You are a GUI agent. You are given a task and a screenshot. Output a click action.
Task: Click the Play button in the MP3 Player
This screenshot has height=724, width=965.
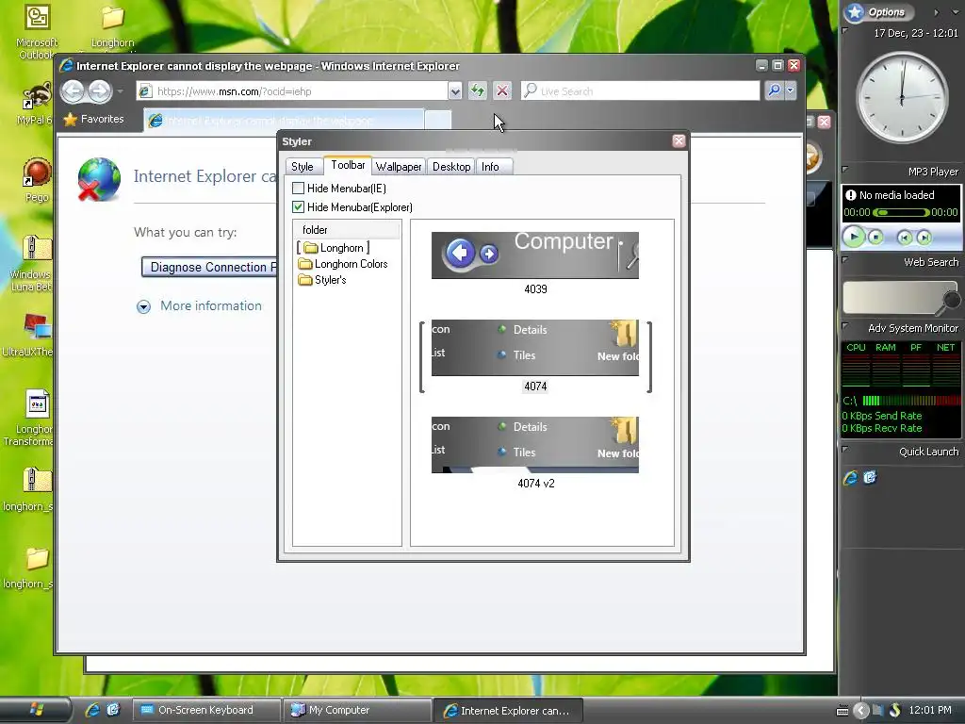(854, 237)
